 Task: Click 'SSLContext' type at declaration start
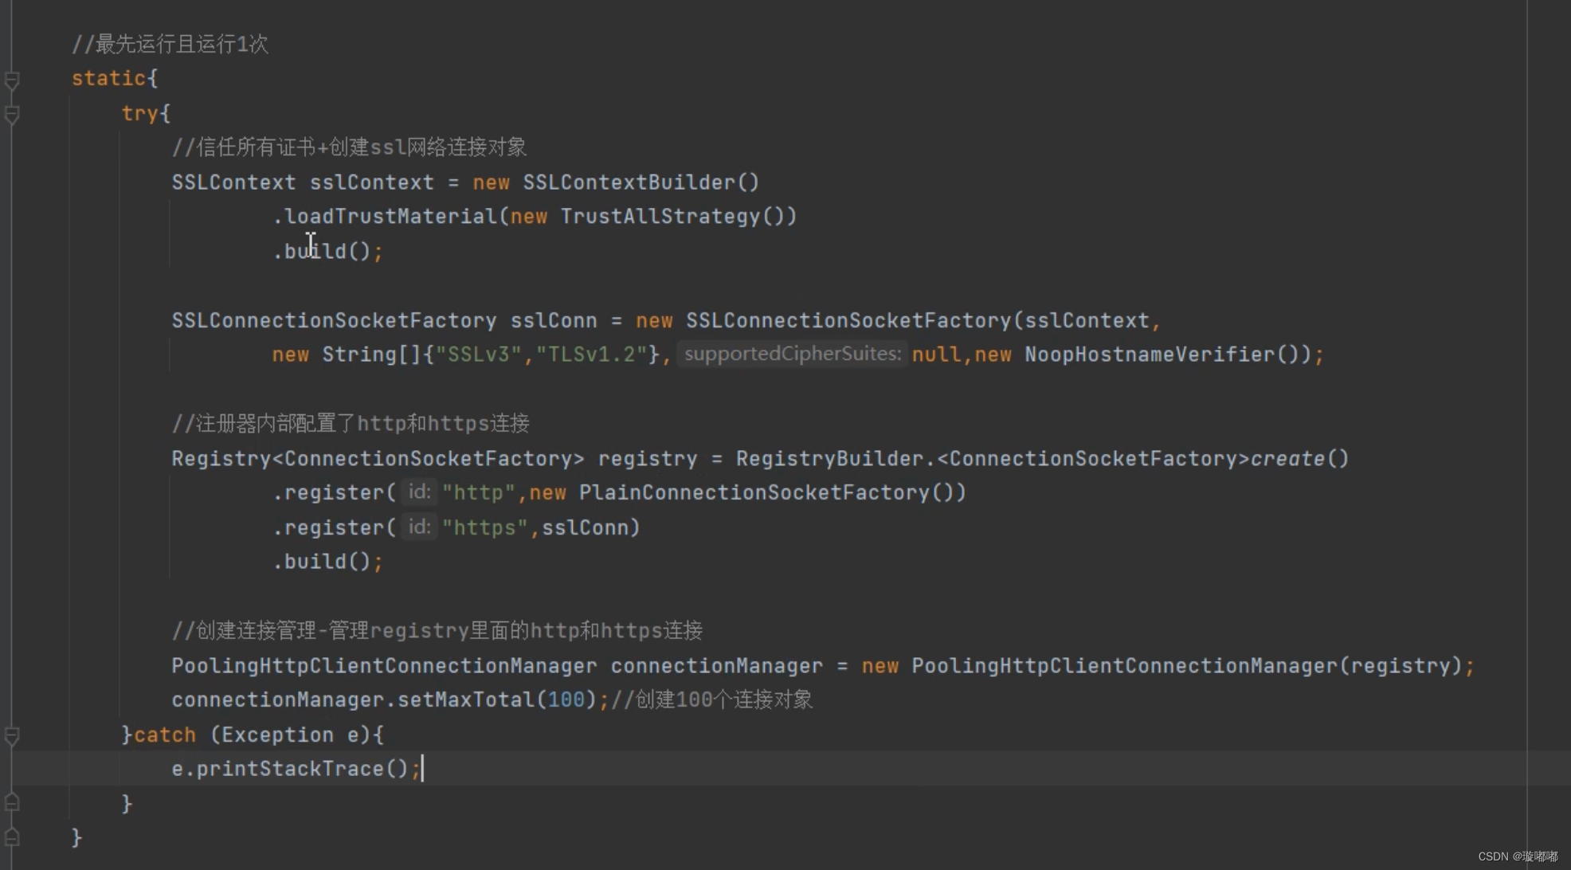[234, 182]
